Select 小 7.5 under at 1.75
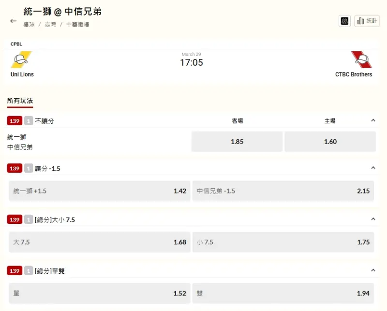The image size is (387, 311). coord(283,242)
